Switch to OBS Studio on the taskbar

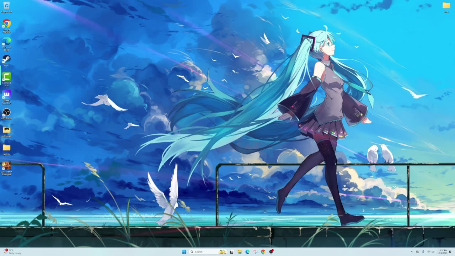271,252
